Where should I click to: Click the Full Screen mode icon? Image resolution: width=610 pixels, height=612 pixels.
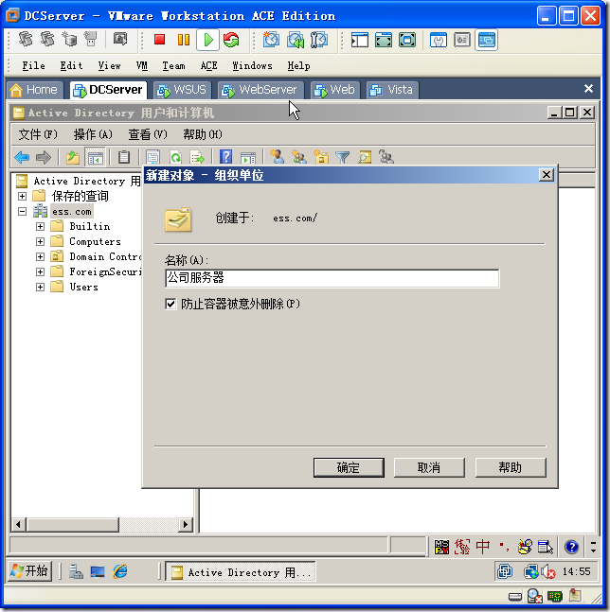click(384, 40)
